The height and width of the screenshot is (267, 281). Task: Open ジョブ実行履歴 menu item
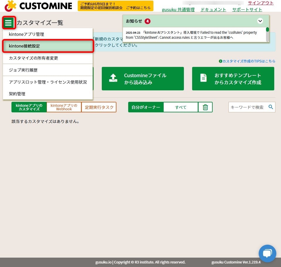click(x=48, y=70)
